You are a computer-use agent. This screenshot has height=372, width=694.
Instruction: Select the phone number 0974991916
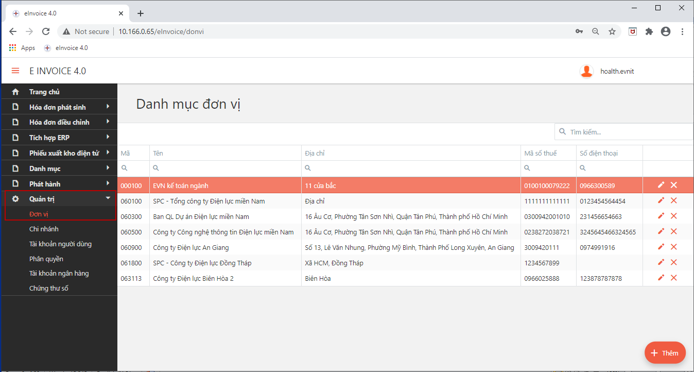click(x=597, y=247)
